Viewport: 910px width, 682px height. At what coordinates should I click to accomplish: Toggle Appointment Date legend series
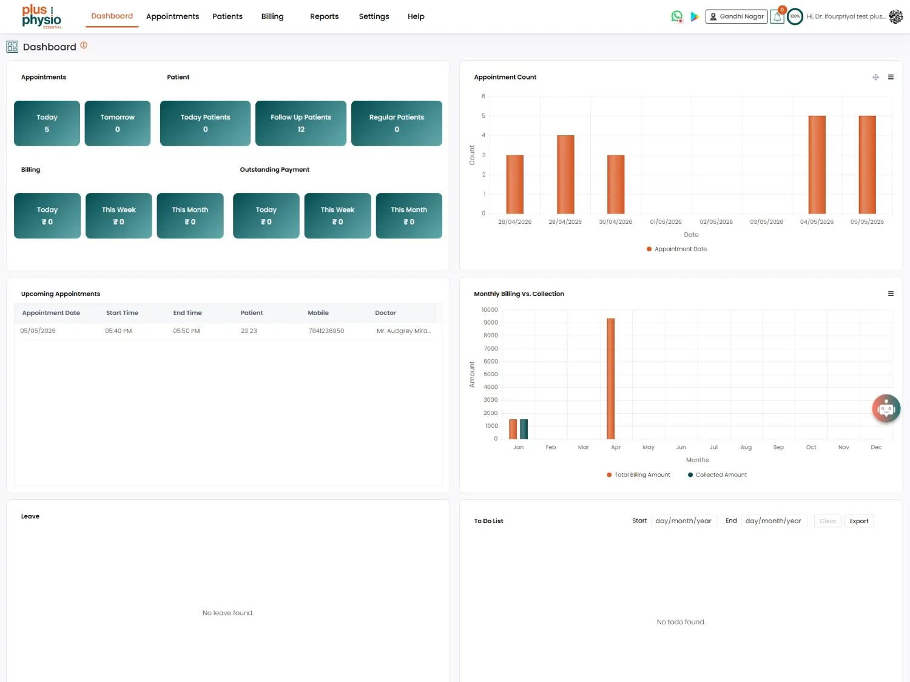coord(676,249)
